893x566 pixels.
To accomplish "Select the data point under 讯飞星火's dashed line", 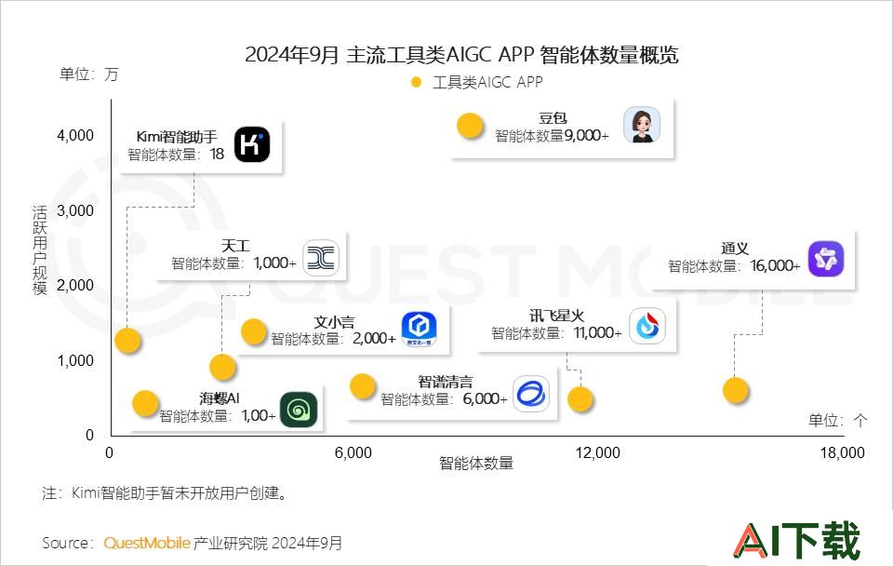I will (580, 399).
